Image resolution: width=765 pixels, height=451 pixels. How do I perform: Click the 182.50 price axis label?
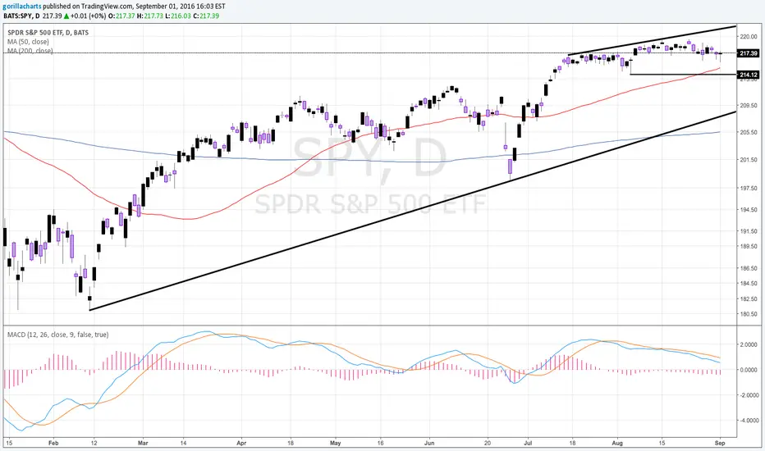[x=749, y=298]
